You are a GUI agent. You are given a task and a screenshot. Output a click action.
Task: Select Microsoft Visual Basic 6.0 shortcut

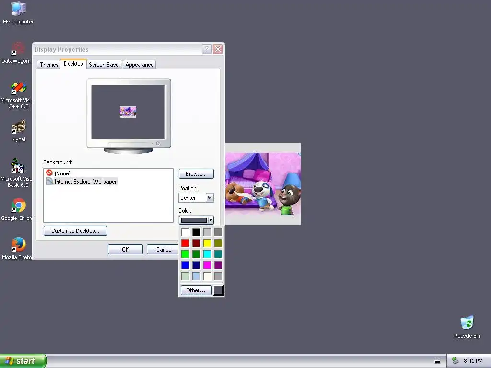(16, 173)
